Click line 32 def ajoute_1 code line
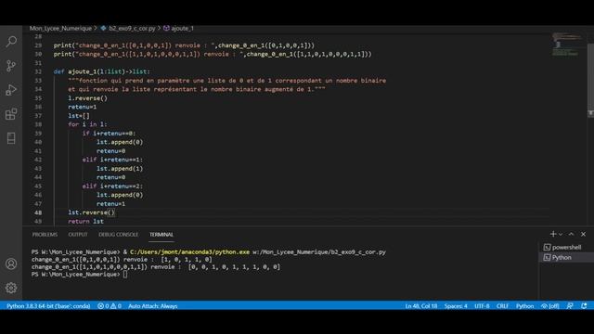 [x=101, y=71]
